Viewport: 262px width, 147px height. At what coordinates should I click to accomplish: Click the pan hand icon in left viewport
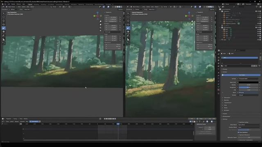pyautogui.click(x=100, y=24)
